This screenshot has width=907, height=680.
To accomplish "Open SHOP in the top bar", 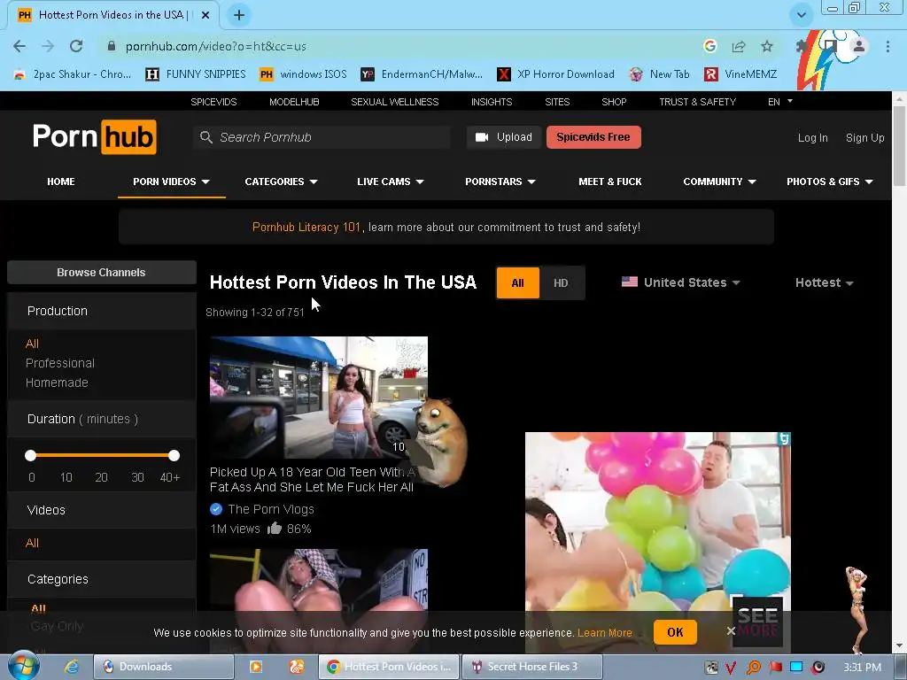I will point(614,102).
